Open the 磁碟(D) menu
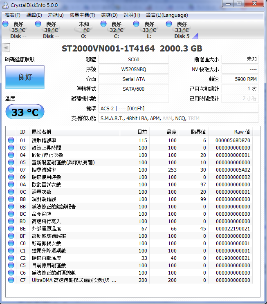267x304 pixels. pyautogui.click(x=109, y=15)
